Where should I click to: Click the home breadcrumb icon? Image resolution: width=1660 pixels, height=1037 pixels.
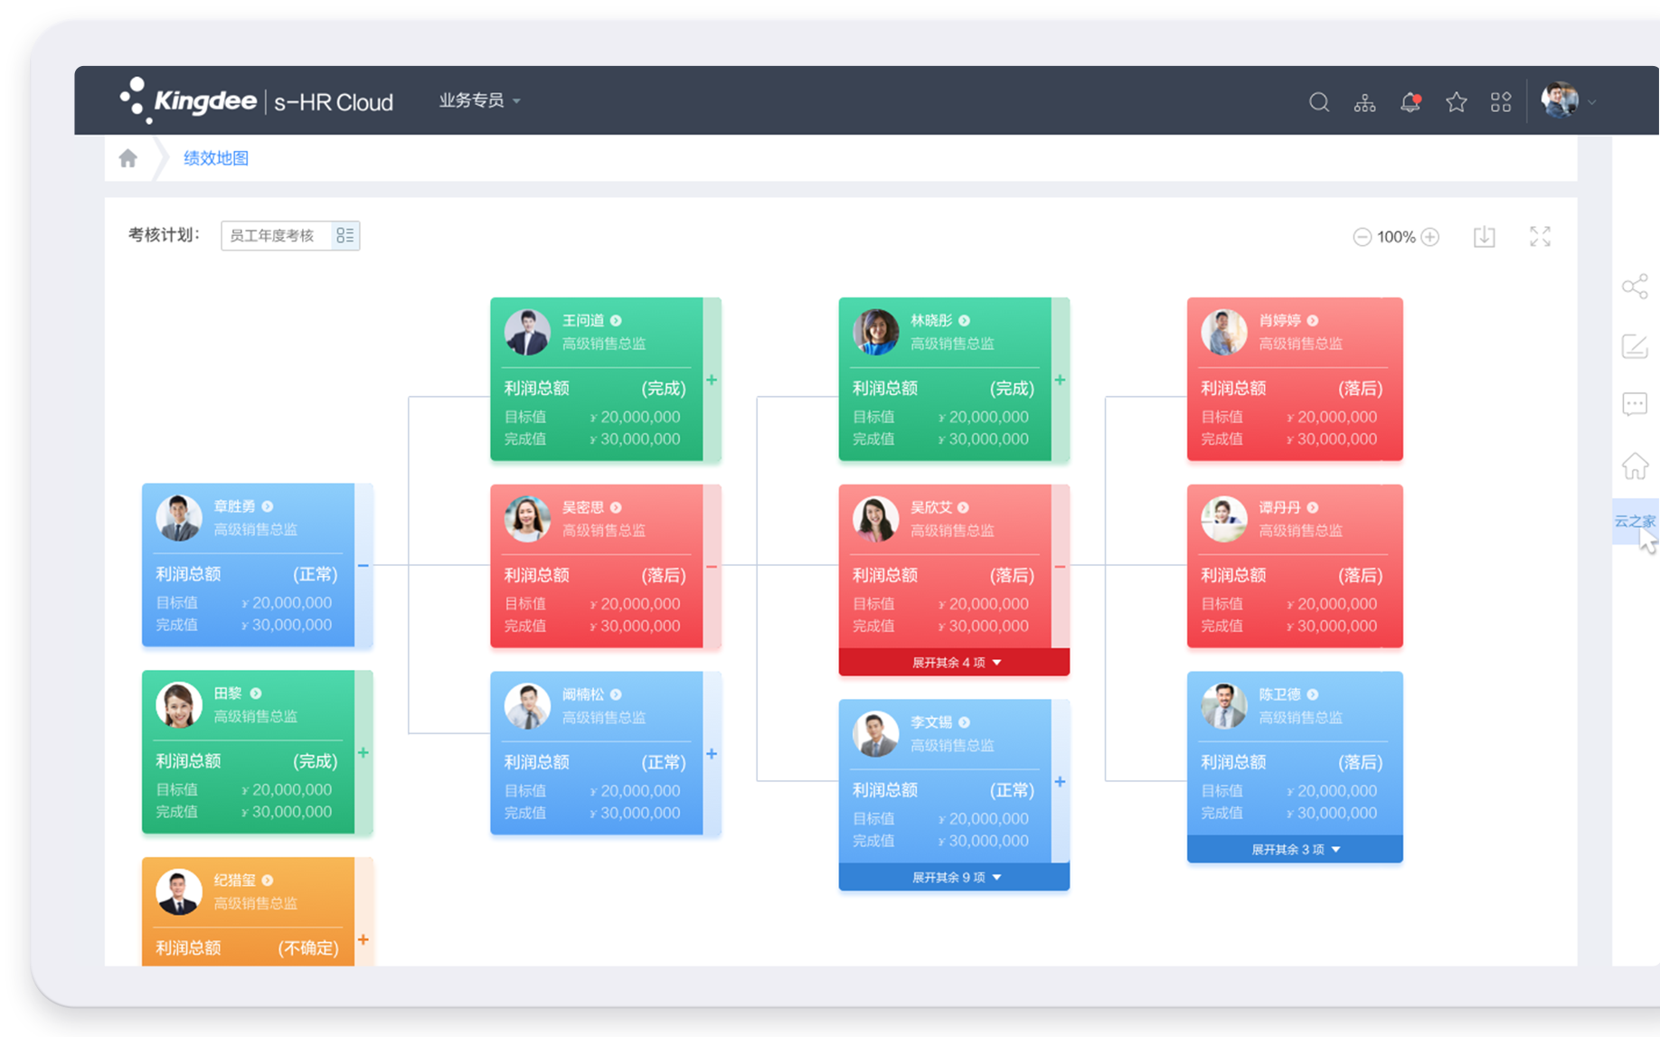click(x=128, y=159)
